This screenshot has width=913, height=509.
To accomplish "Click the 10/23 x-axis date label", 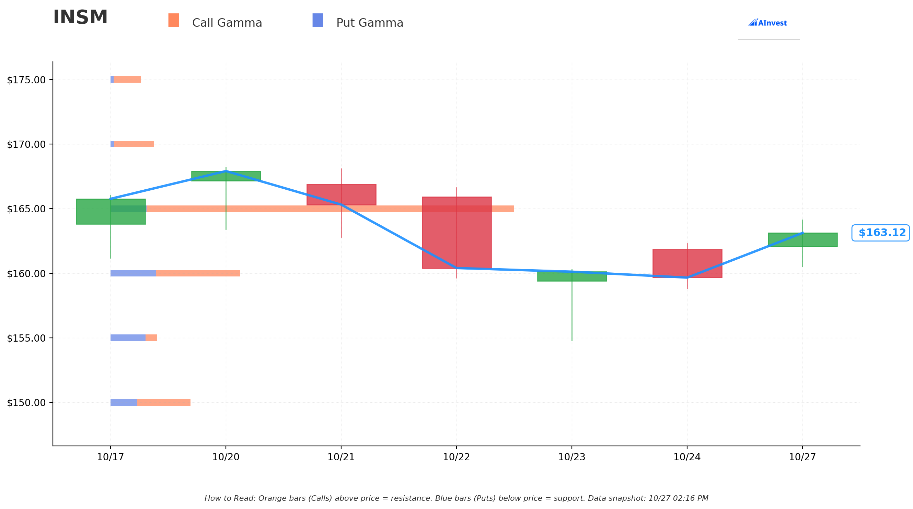I will [572, 457].
